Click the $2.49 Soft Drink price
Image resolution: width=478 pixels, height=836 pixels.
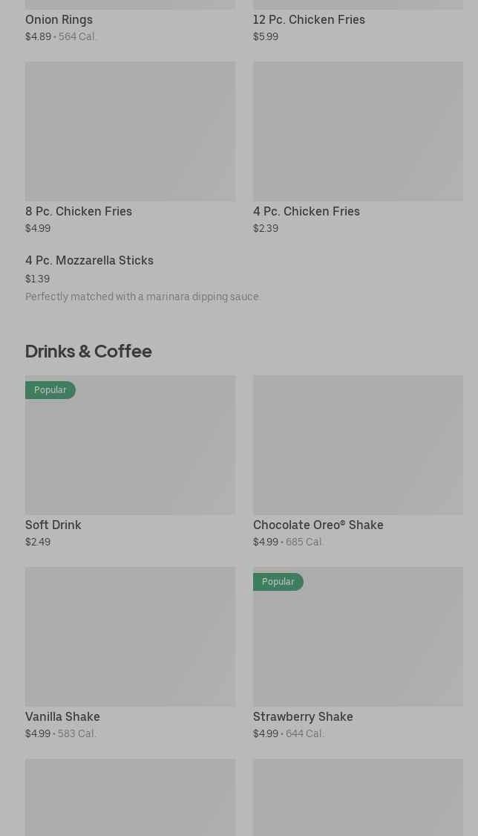[38, 542]
